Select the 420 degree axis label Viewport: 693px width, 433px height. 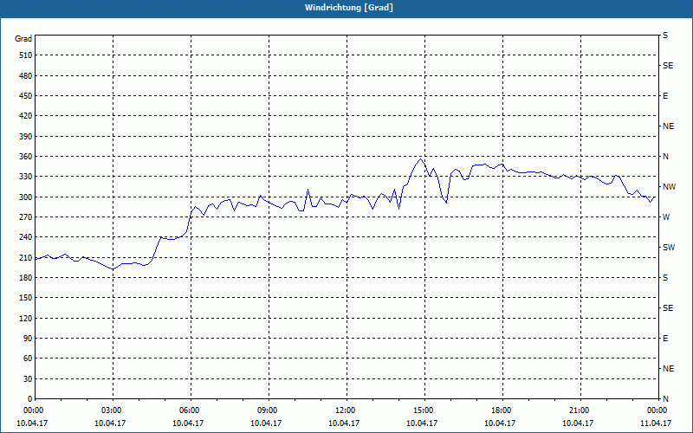point(26,116)
